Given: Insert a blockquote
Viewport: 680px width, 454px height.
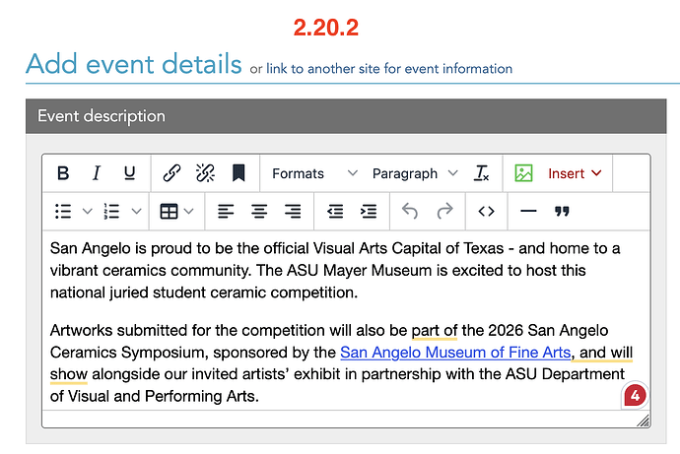Looking at the screenshot, I should pyautogui.click(x=562, y=211).
